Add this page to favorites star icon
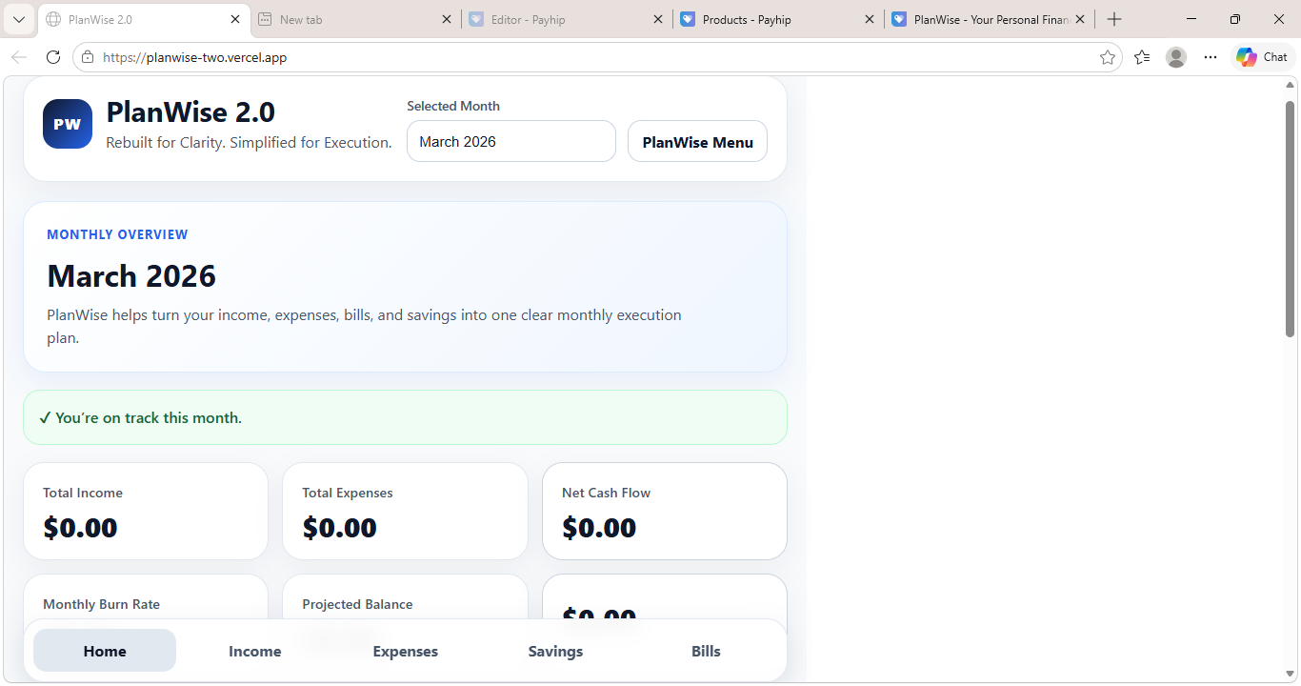 tap(1108, 57)
